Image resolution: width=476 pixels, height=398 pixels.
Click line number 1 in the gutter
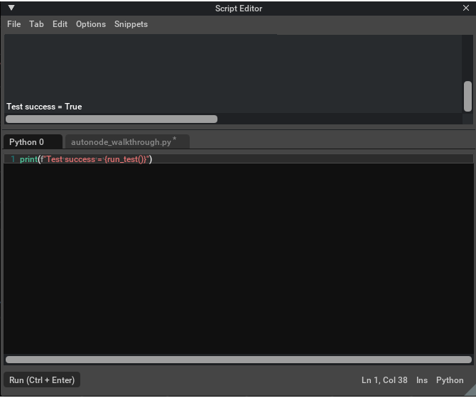pyautogui.click(x=12, y=159)
